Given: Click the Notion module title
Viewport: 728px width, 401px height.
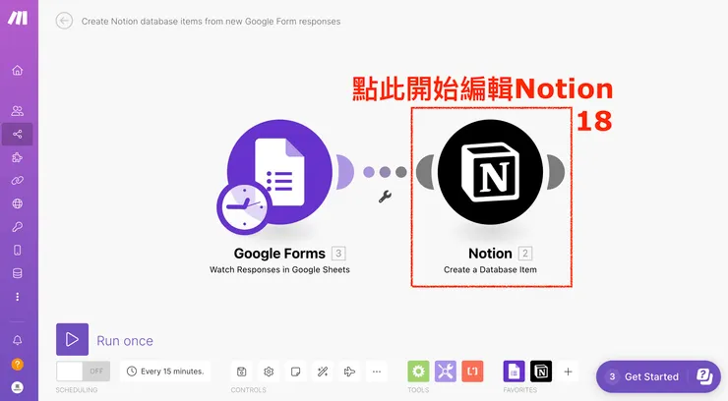Looking at the screenshot, I should pos(490,254).
